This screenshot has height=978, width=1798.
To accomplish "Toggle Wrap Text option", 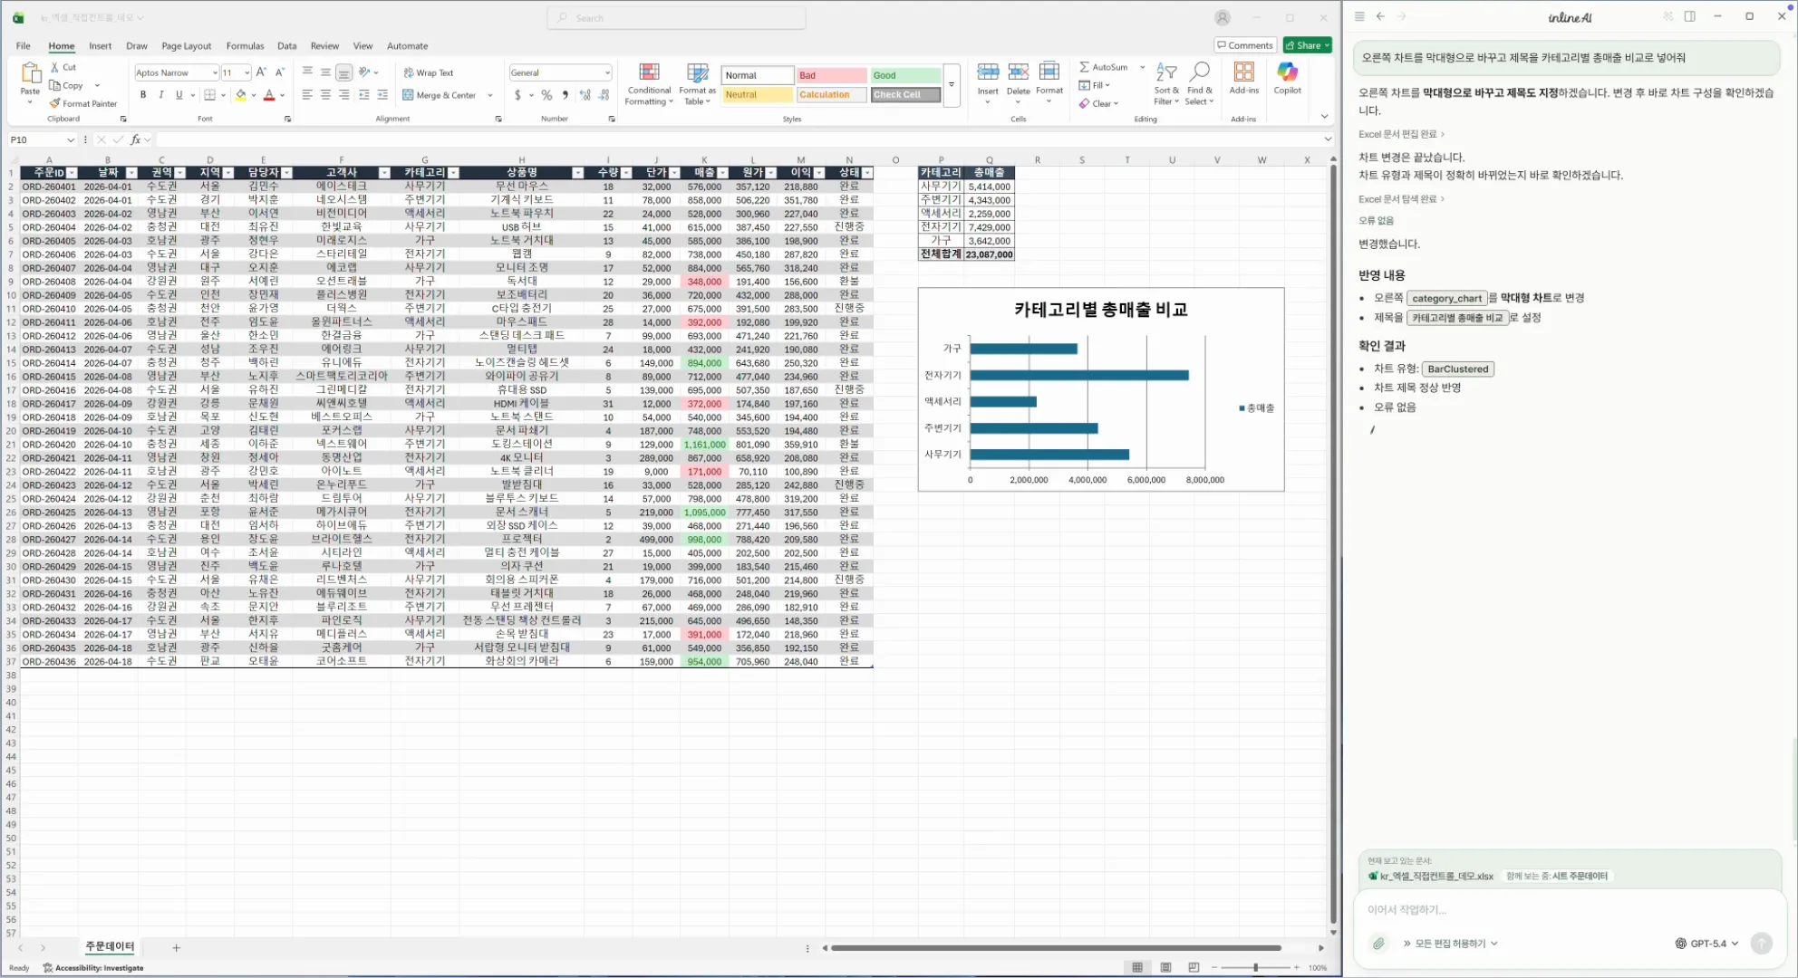I will pyautogui.click(x=429, y=72).
